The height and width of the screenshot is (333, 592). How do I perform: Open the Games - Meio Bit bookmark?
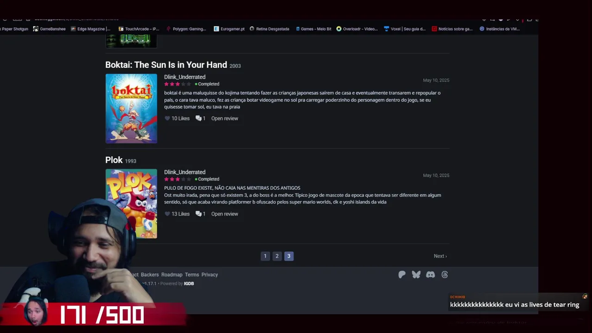[x=313, y=29]
